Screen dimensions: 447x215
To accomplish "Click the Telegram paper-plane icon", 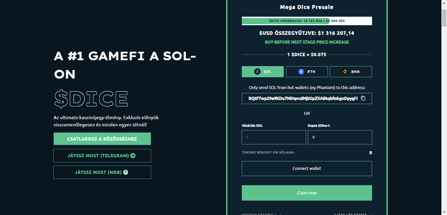I will pyautogui.click(x=133, y=155).
